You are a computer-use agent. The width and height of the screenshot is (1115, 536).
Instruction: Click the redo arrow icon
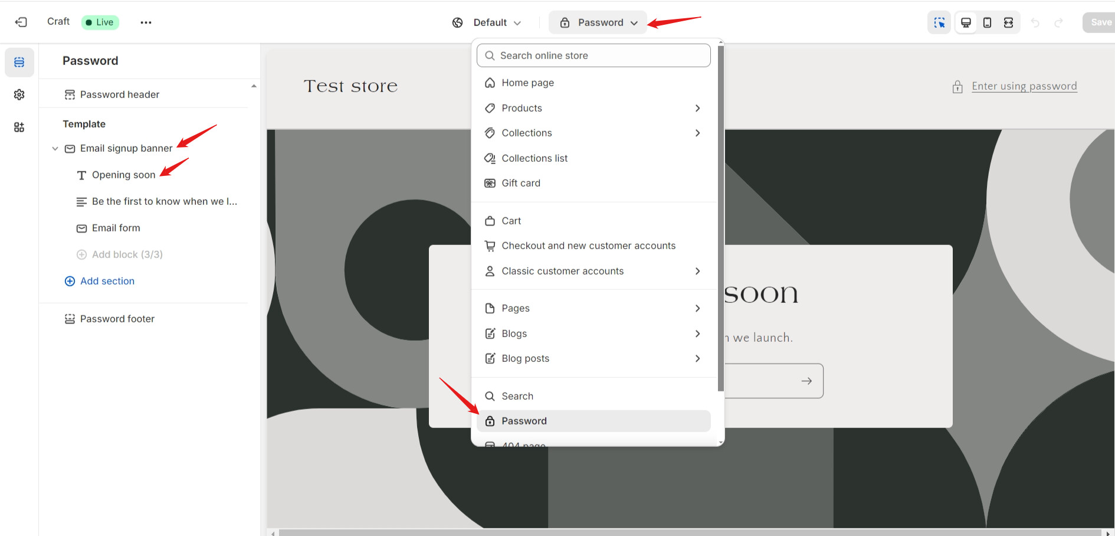click(x=1058, y=22)
